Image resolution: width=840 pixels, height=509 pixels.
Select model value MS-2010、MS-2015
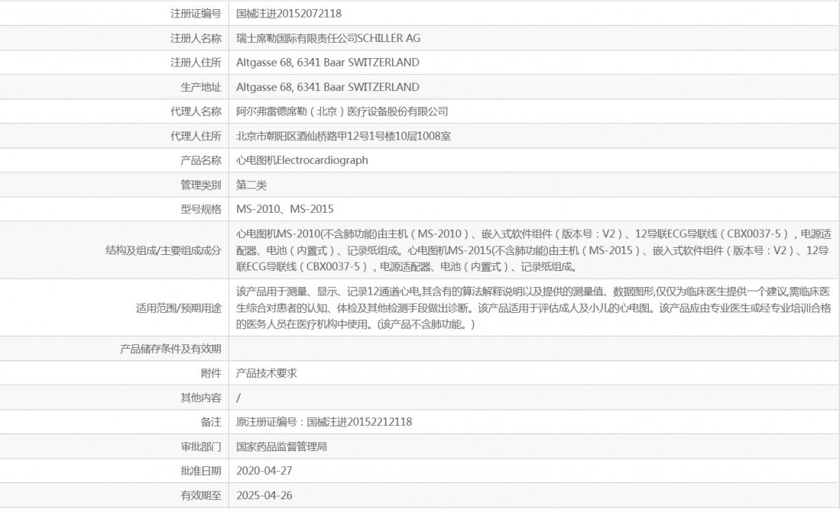(285, 209)
